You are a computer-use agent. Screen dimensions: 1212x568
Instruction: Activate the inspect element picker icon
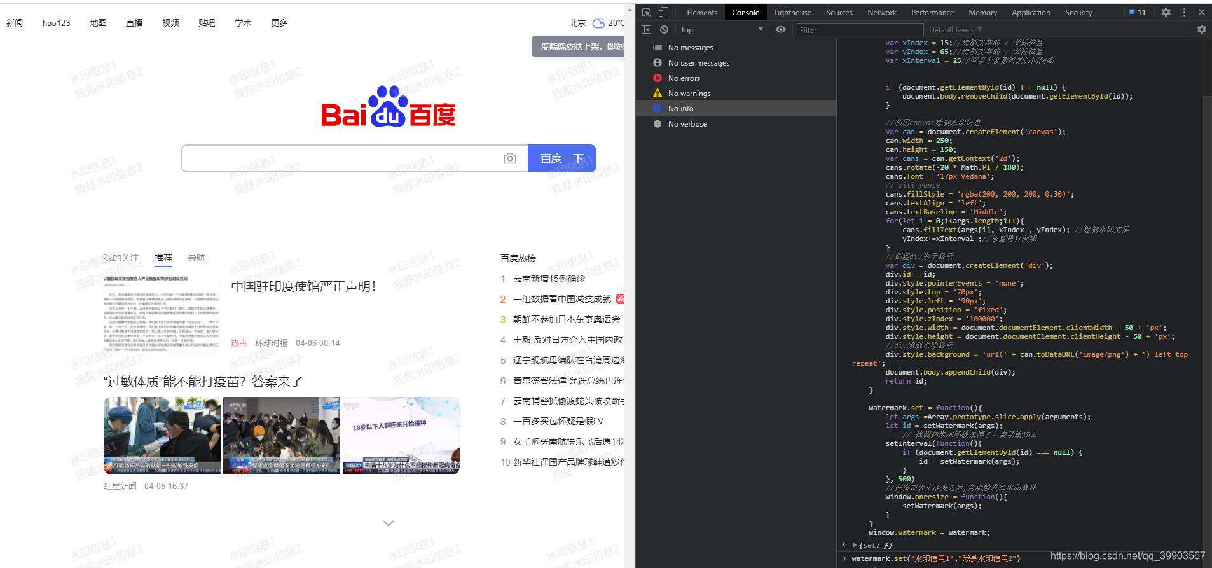pos(647,12)
